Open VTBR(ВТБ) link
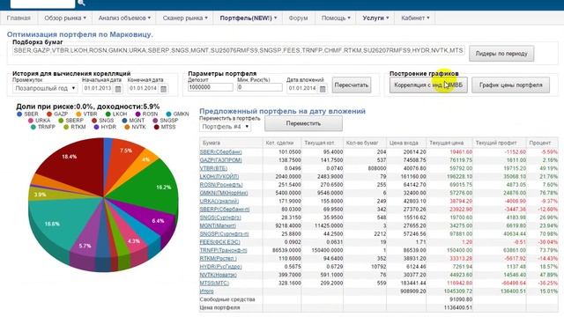The height and width of the screenshot is (317, 564). pos(213,168)
